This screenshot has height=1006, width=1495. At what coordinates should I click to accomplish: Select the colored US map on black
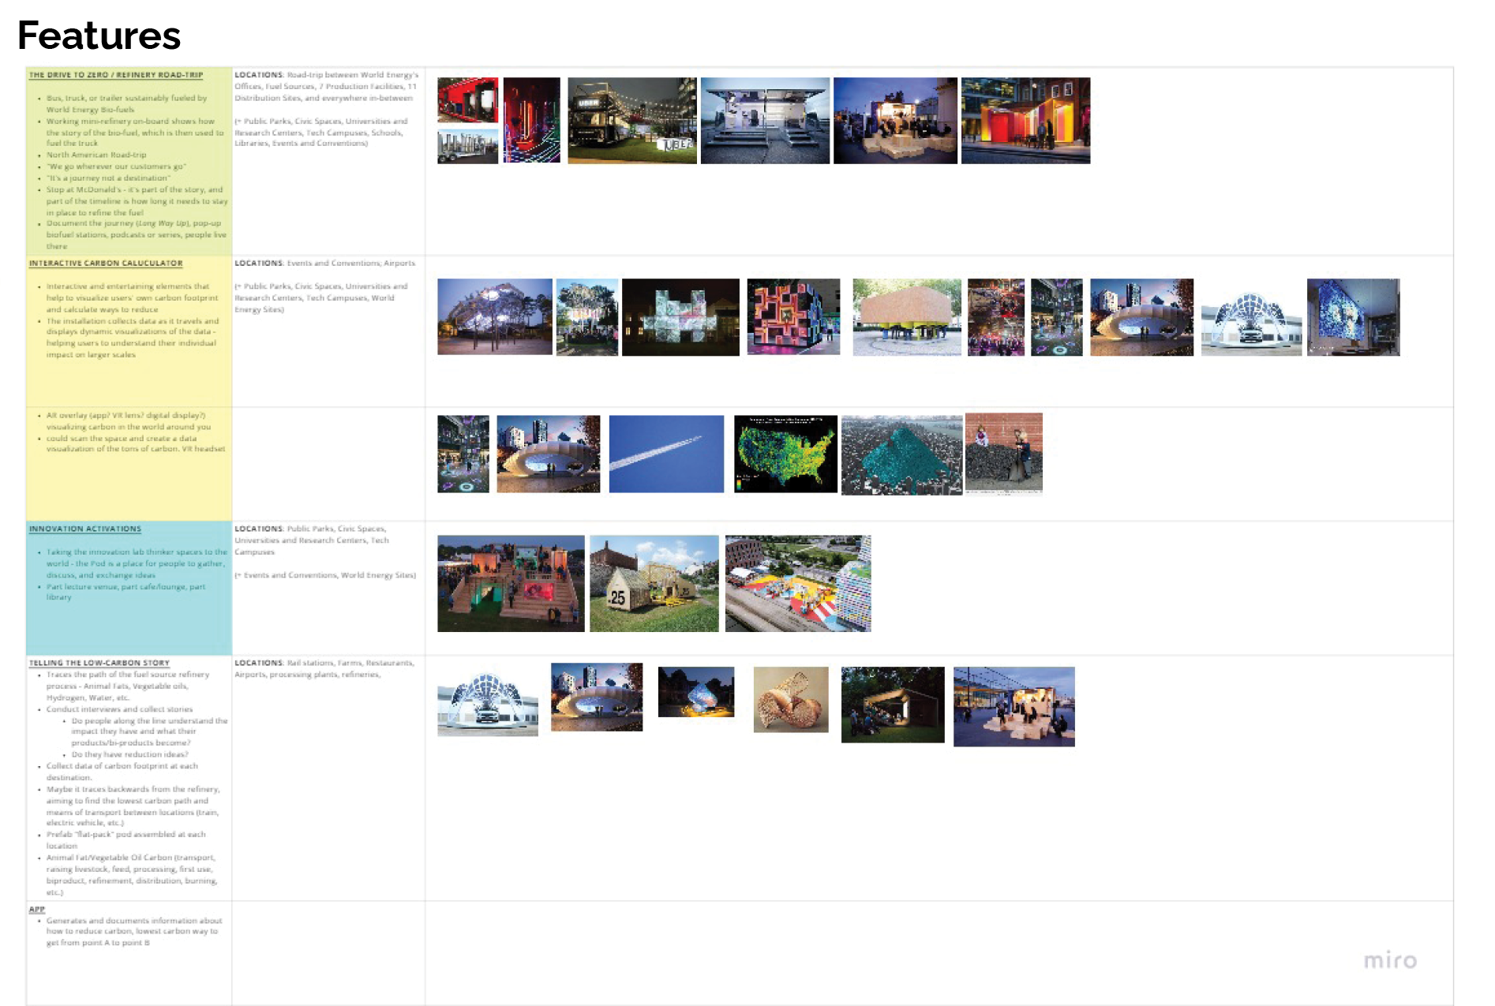[x=785, y=454]
